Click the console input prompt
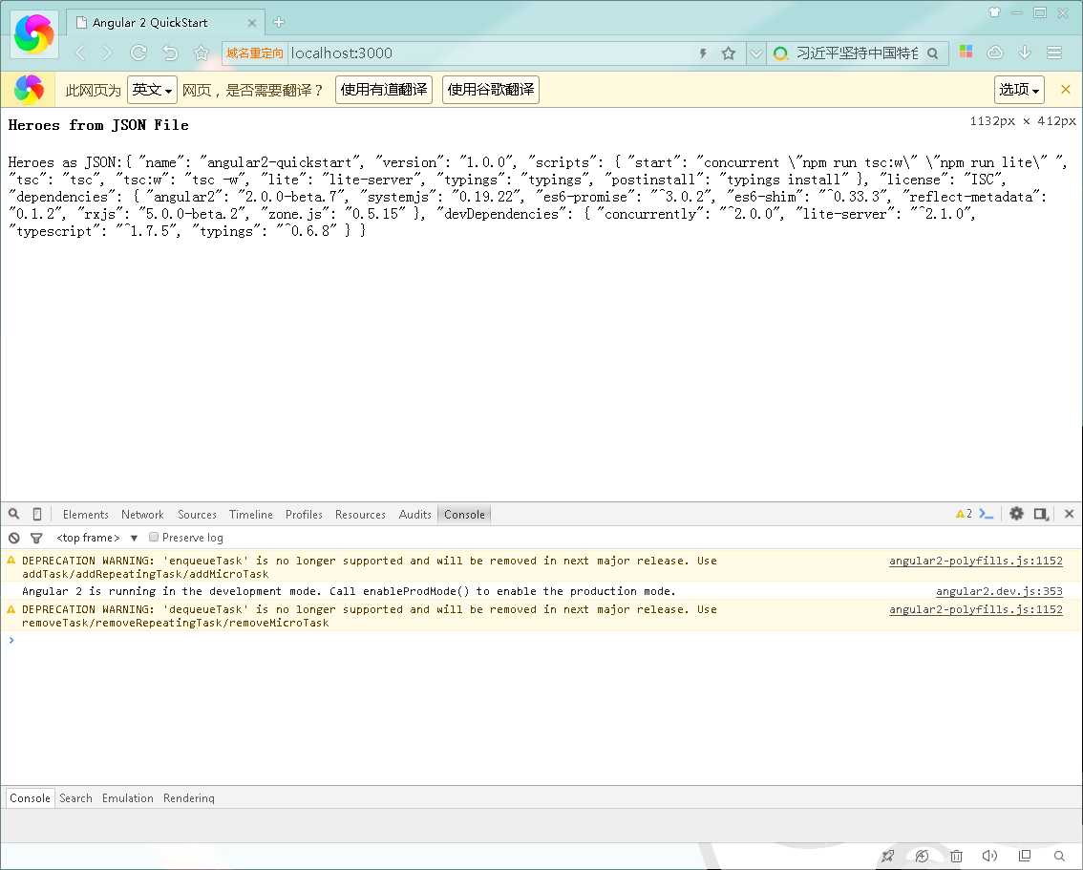 tap(541, 641)
